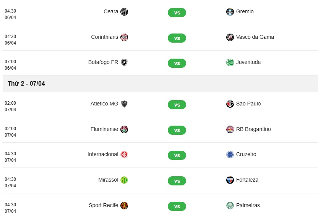
Task: Select the Internacional team name link
Action: (x=103, y=154)
